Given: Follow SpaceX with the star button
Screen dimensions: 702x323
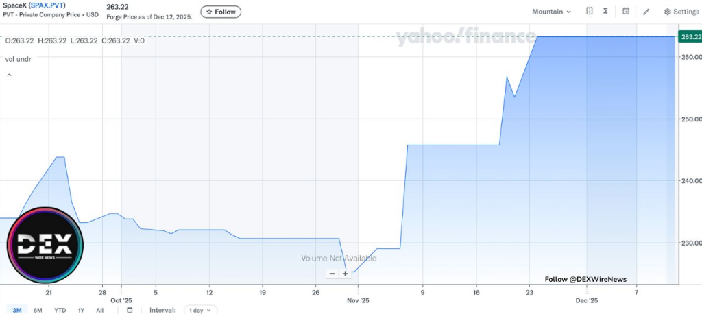Looking at the screenshot, I should (x=221, y=12).
